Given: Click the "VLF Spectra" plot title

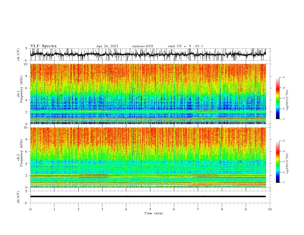Looking at the screenshot, I should tap(43, 46).
